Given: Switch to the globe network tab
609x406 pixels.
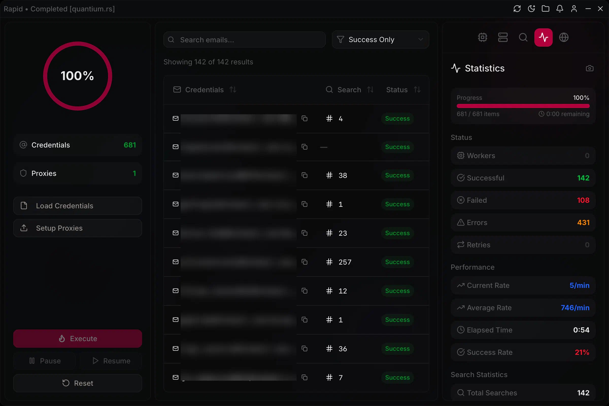Looking at the screenshot, I should (564, 38).
